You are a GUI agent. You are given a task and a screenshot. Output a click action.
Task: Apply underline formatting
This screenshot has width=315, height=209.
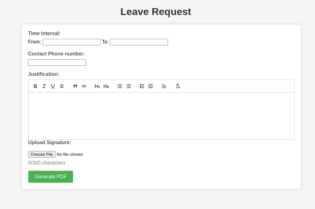[x=53, y=86]
